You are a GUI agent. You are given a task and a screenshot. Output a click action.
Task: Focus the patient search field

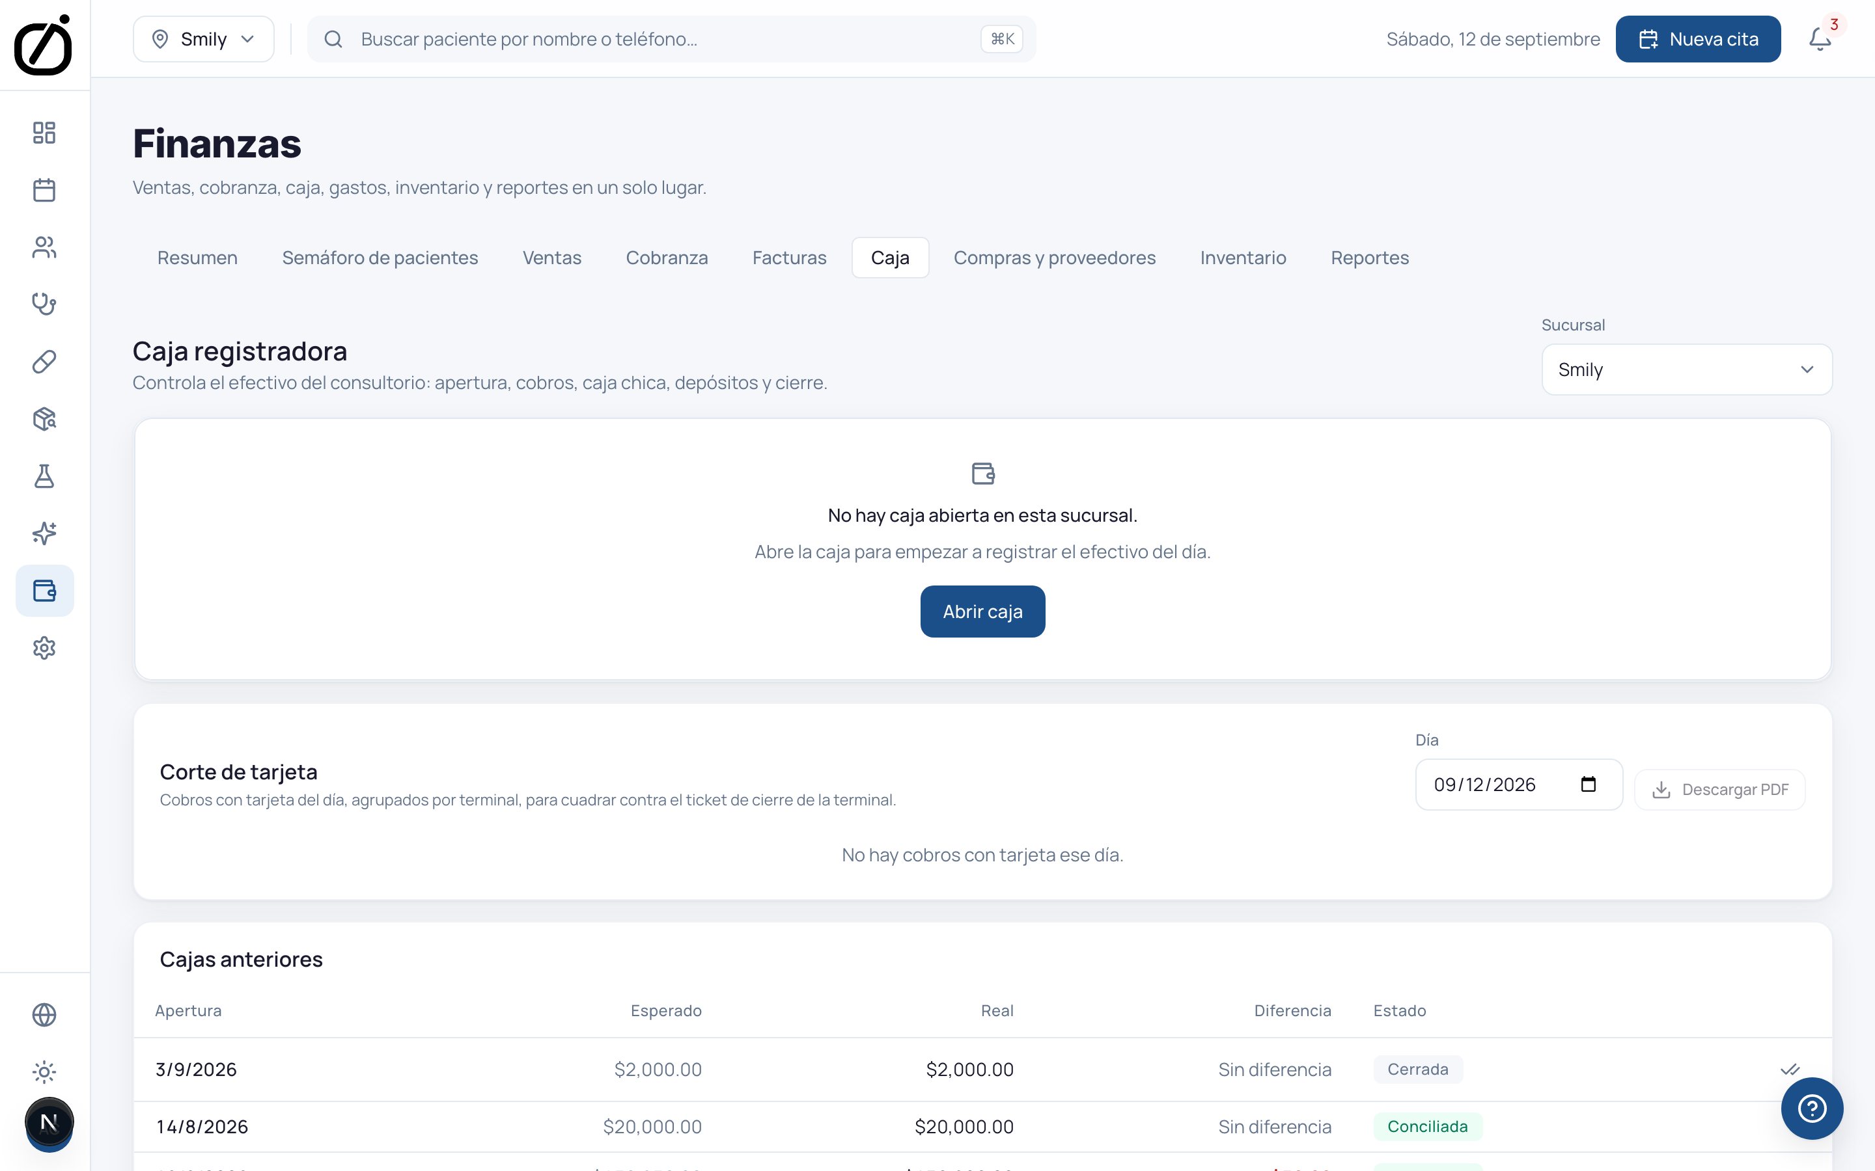tap(671, 39)
